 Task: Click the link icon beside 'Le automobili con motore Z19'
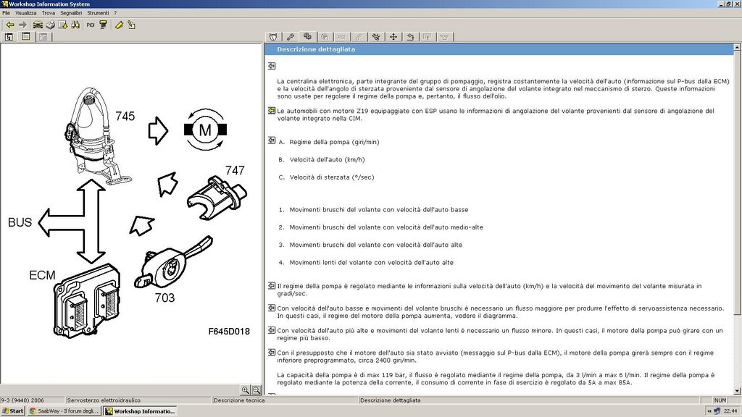(x=272, y=111)
